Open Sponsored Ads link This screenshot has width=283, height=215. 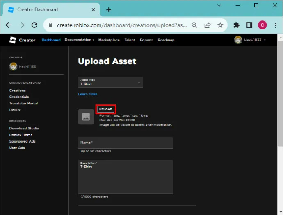[23, 141]
